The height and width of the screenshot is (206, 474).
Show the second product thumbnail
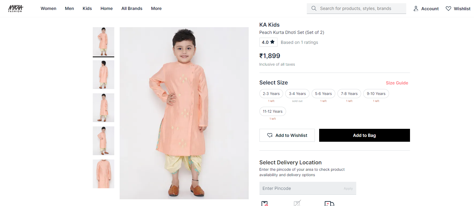(x=104, y=74)
